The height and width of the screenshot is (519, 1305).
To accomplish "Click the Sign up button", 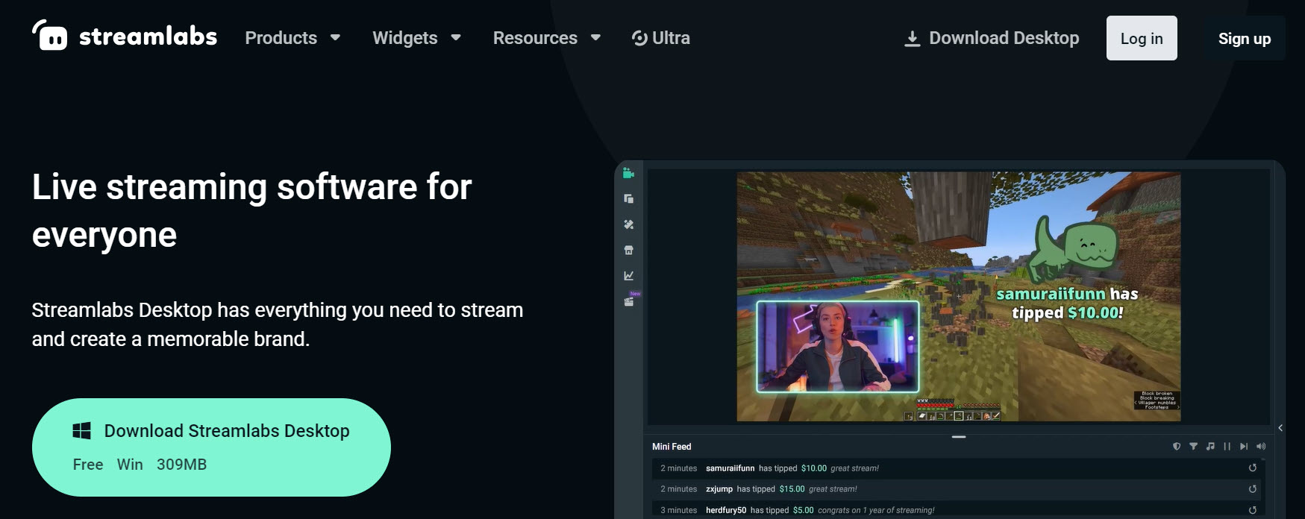I will point(1244,39).
